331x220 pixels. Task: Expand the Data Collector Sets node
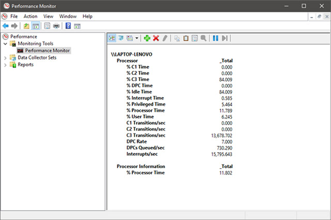[x=6, y=58]
